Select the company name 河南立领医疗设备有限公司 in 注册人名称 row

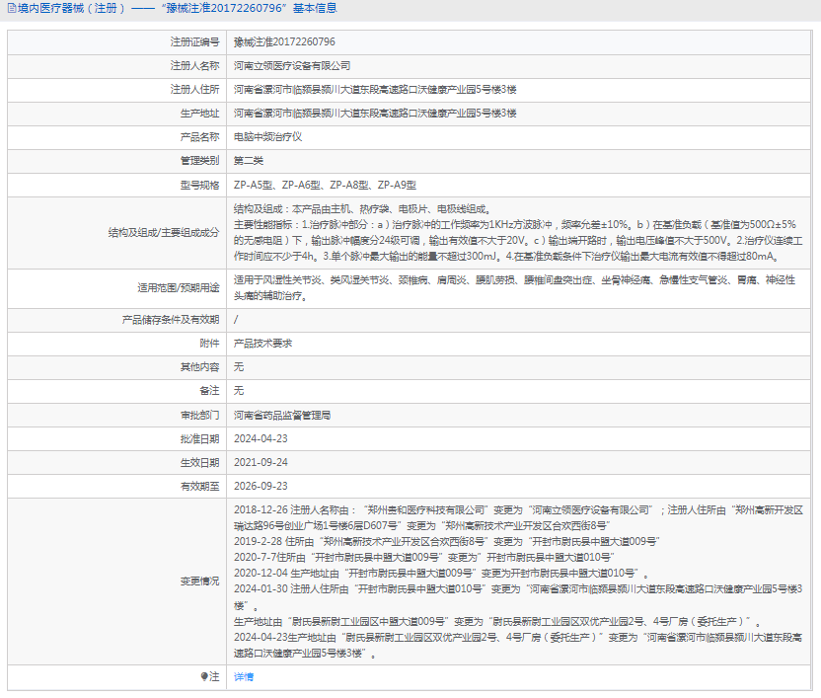292,65
